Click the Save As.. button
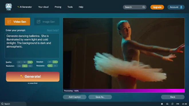 100,97
